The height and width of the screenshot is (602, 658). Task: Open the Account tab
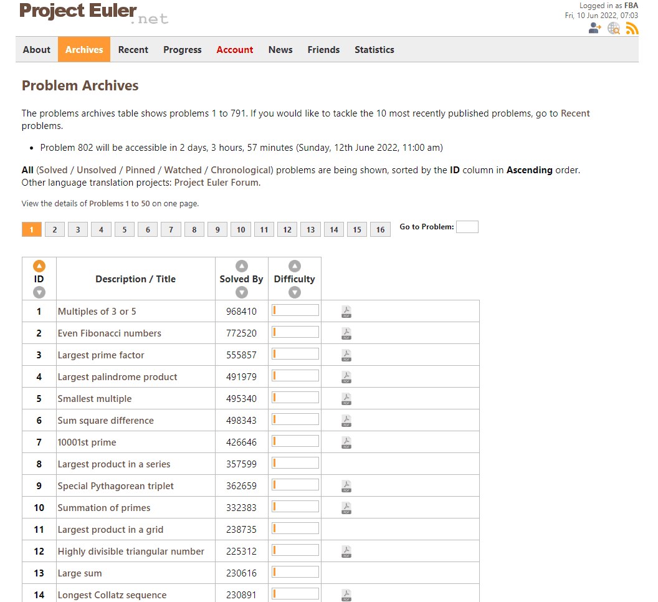click(234, 49)
